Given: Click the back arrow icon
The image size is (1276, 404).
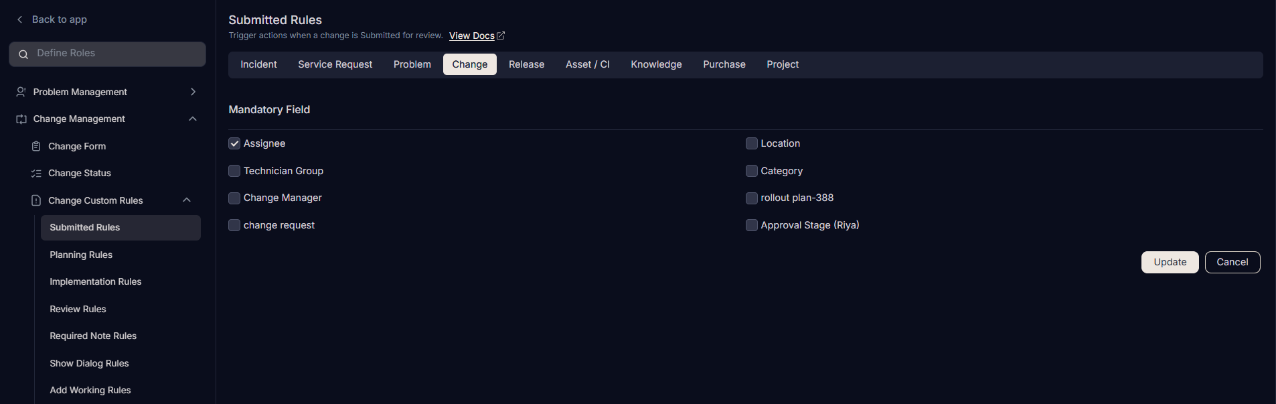Looking at the screenshot, I should (19, 19).
